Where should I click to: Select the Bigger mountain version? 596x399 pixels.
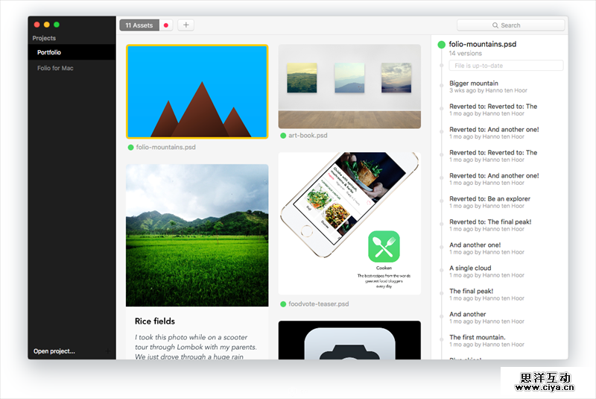474,84
